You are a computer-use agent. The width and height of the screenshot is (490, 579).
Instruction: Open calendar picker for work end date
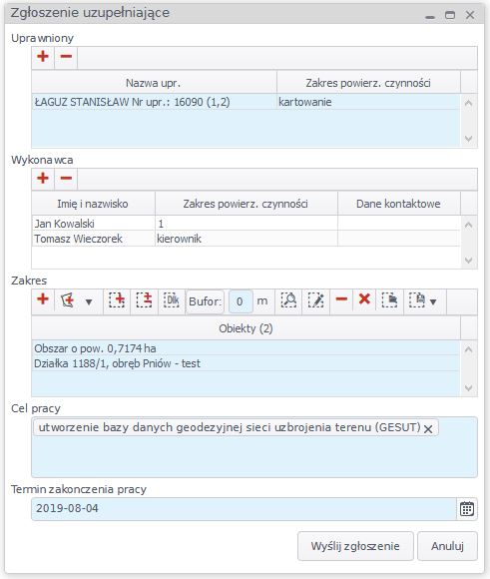(467, 509)
